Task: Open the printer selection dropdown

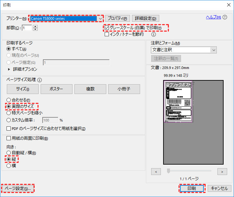Action: click(x=100, y=18)
